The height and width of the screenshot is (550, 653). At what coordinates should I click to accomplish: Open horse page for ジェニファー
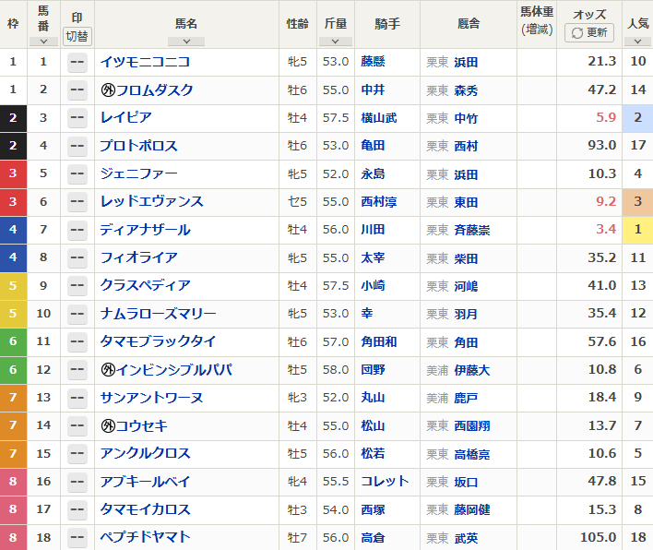click(x=139, y=173)
